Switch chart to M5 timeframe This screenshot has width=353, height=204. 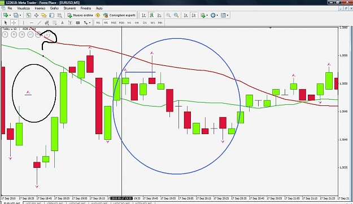coord(106,23)
